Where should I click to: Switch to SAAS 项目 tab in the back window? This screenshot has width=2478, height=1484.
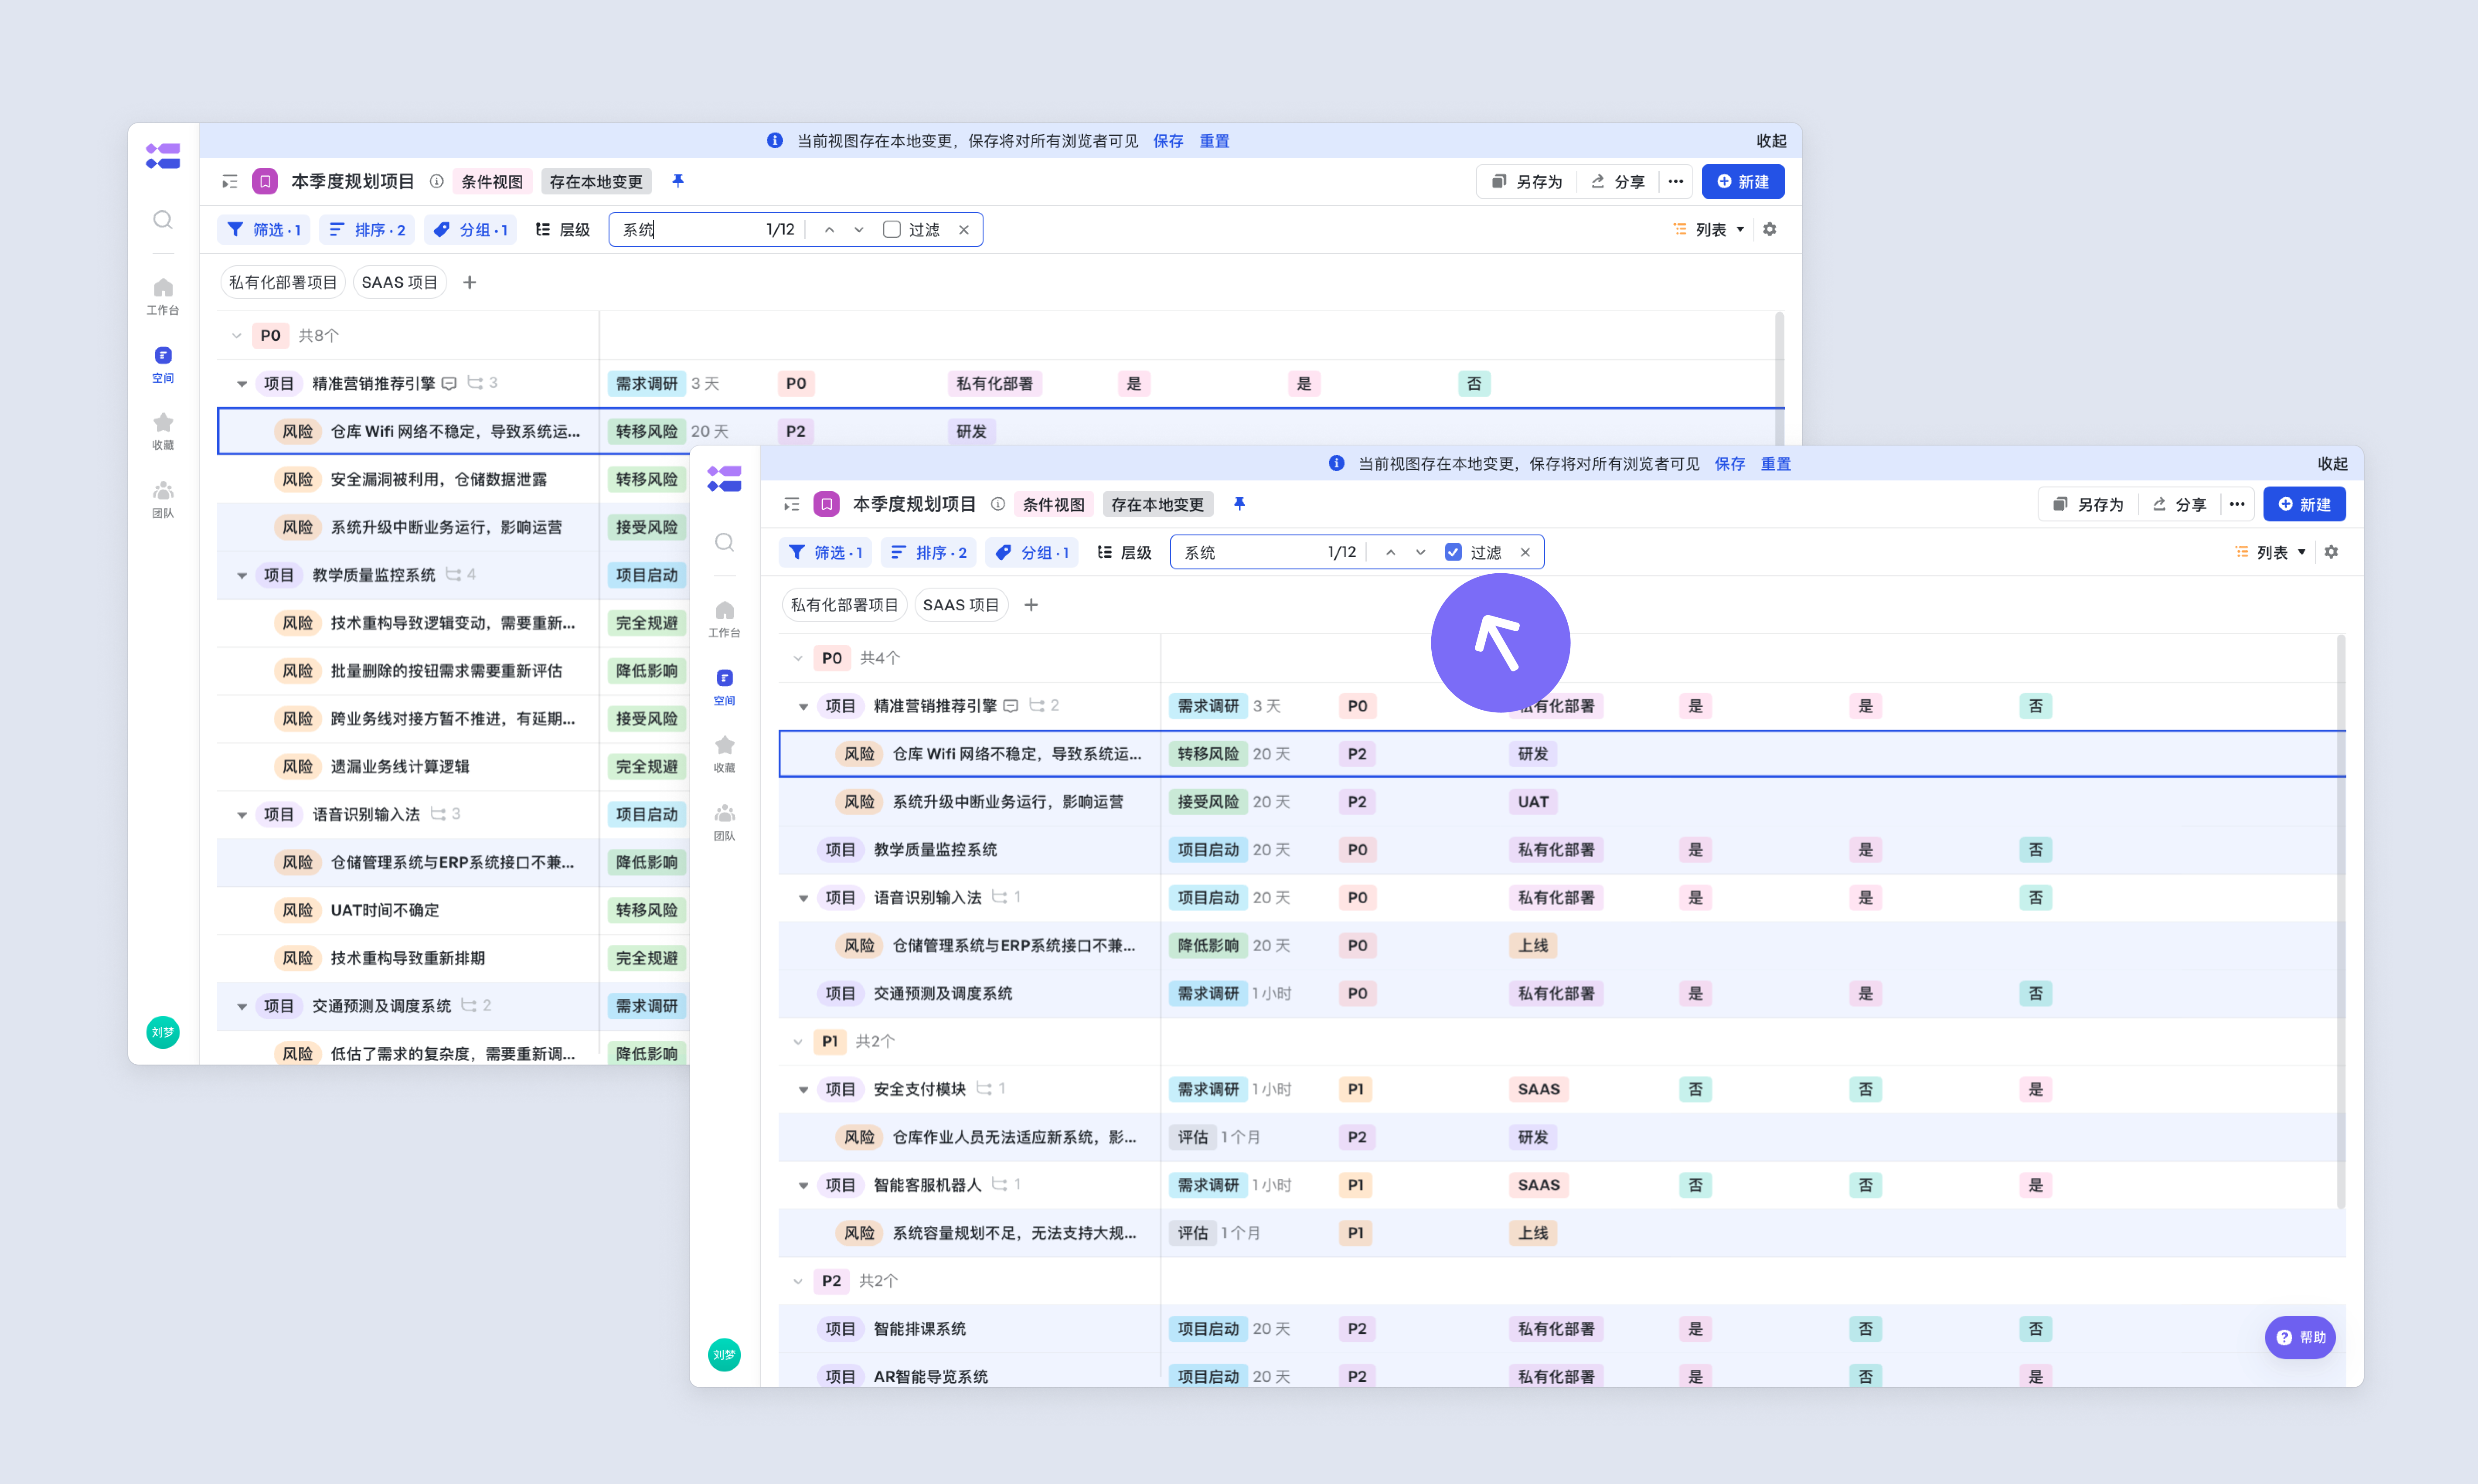pyautogui.click(x=400, y=283)
